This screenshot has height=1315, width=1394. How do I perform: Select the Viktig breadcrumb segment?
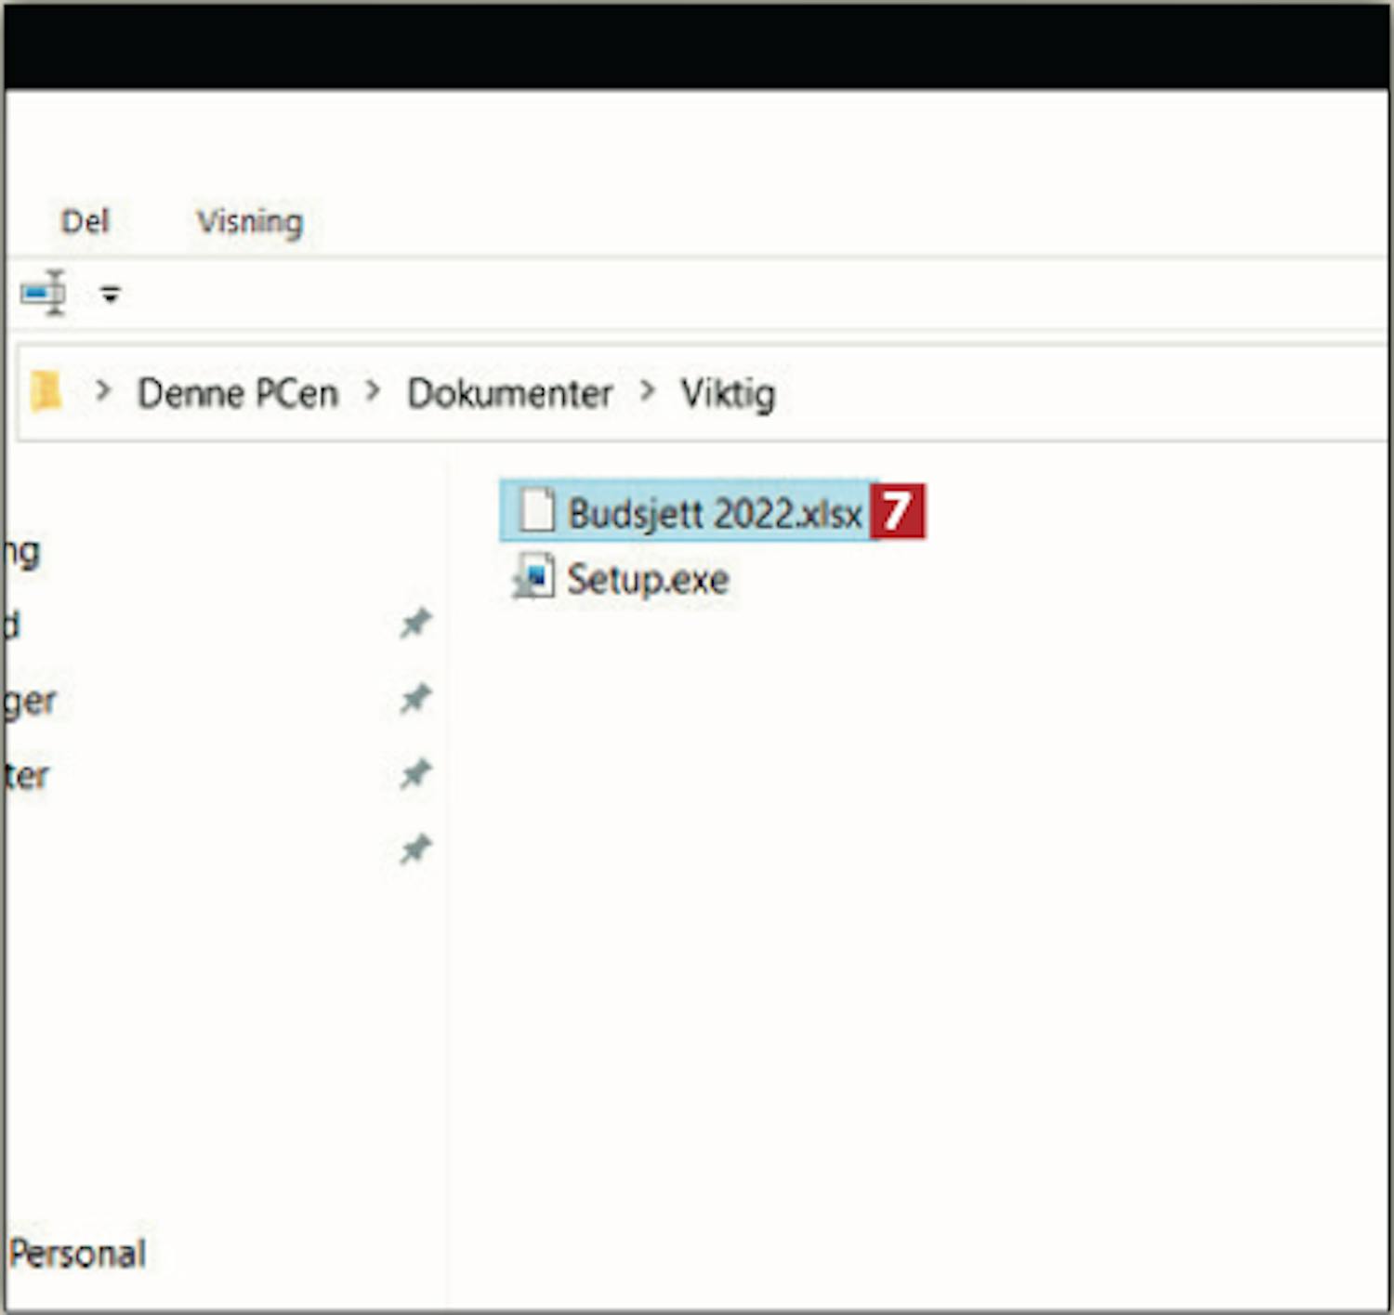(x=728, y=393)
